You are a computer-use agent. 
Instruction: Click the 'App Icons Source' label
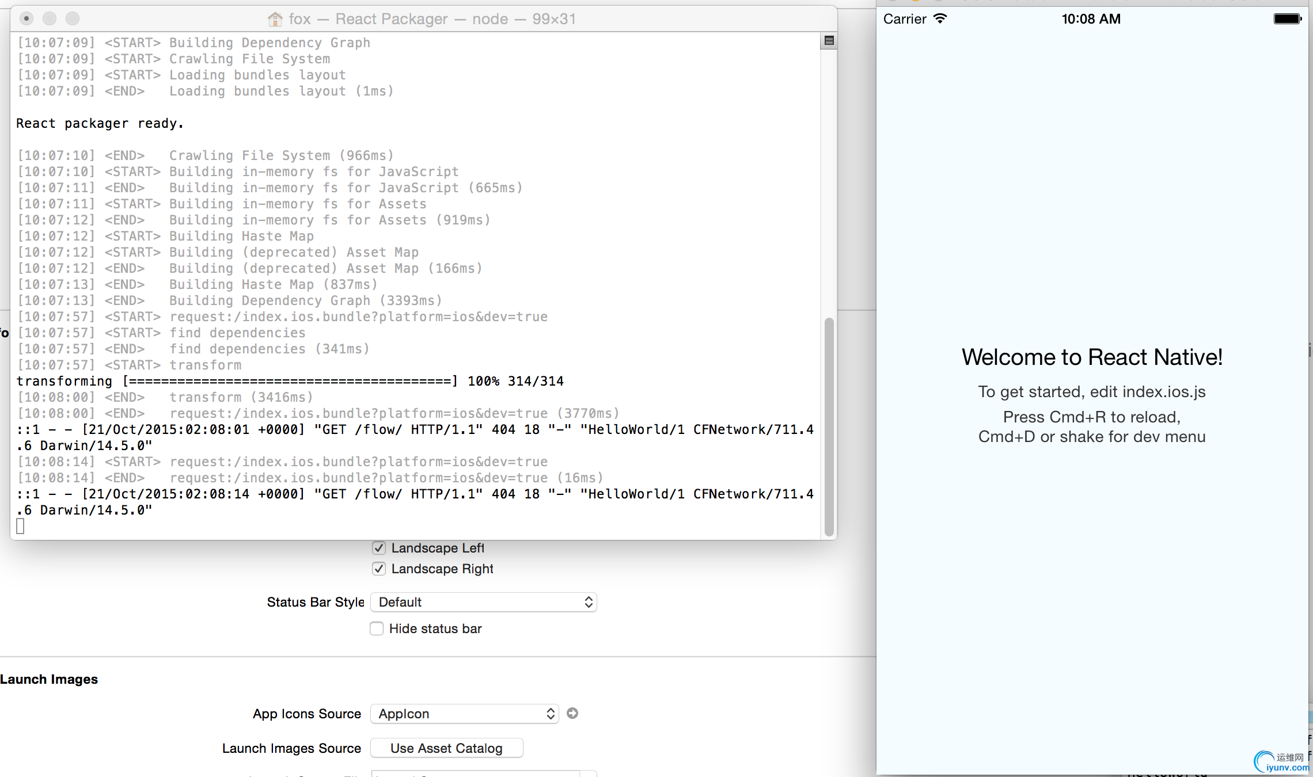point(307,714)
